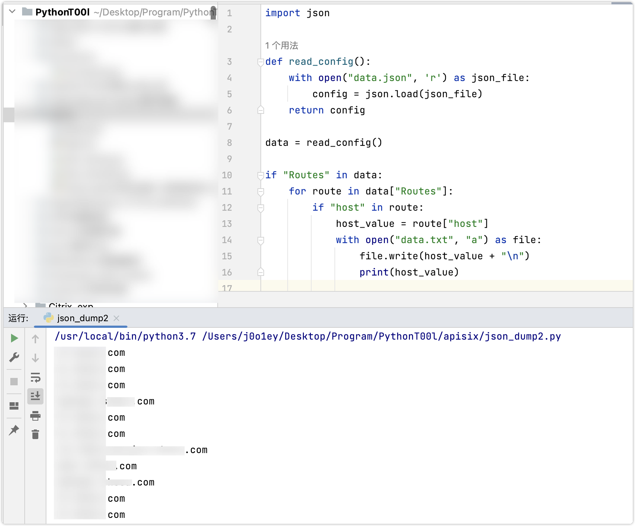Viewport: 635px width, 526px height.
Task: Print the console output
Action: coord(35,416)
